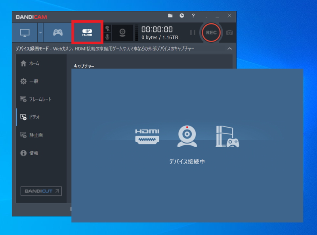Click the BANDICAM logo
Image resolution: width=317 pixels, height=235 pixels.
(31, 17)
